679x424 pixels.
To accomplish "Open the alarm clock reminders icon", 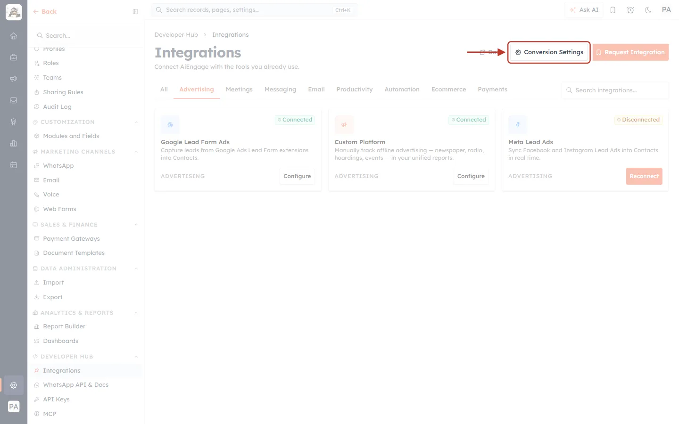I will coord(630,10).
